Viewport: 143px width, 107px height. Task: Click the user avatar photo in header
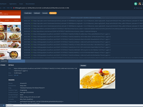pos(140,4)
